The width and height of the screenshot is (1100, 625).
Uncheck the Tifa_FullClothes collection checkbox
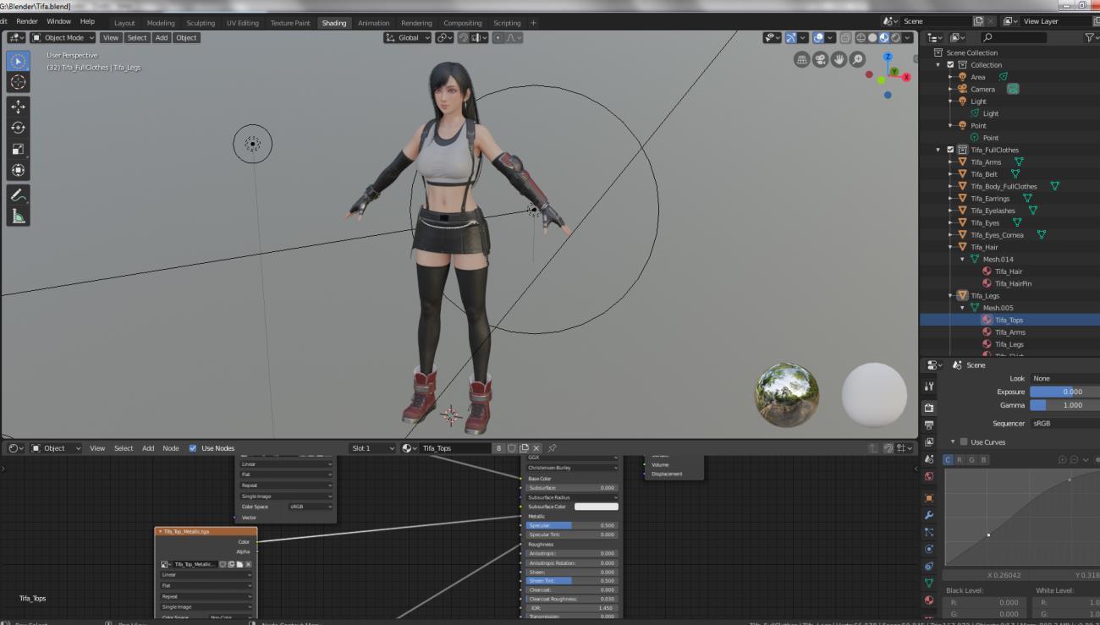click(950, 150)
